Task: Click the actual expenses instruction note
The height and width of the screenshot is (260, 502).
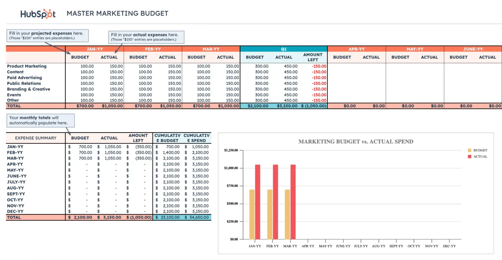Action: pyautogui.click(x=146, y=37)
